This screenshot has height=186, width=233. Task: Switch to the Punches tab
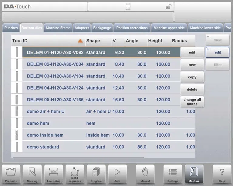point(11,28)
